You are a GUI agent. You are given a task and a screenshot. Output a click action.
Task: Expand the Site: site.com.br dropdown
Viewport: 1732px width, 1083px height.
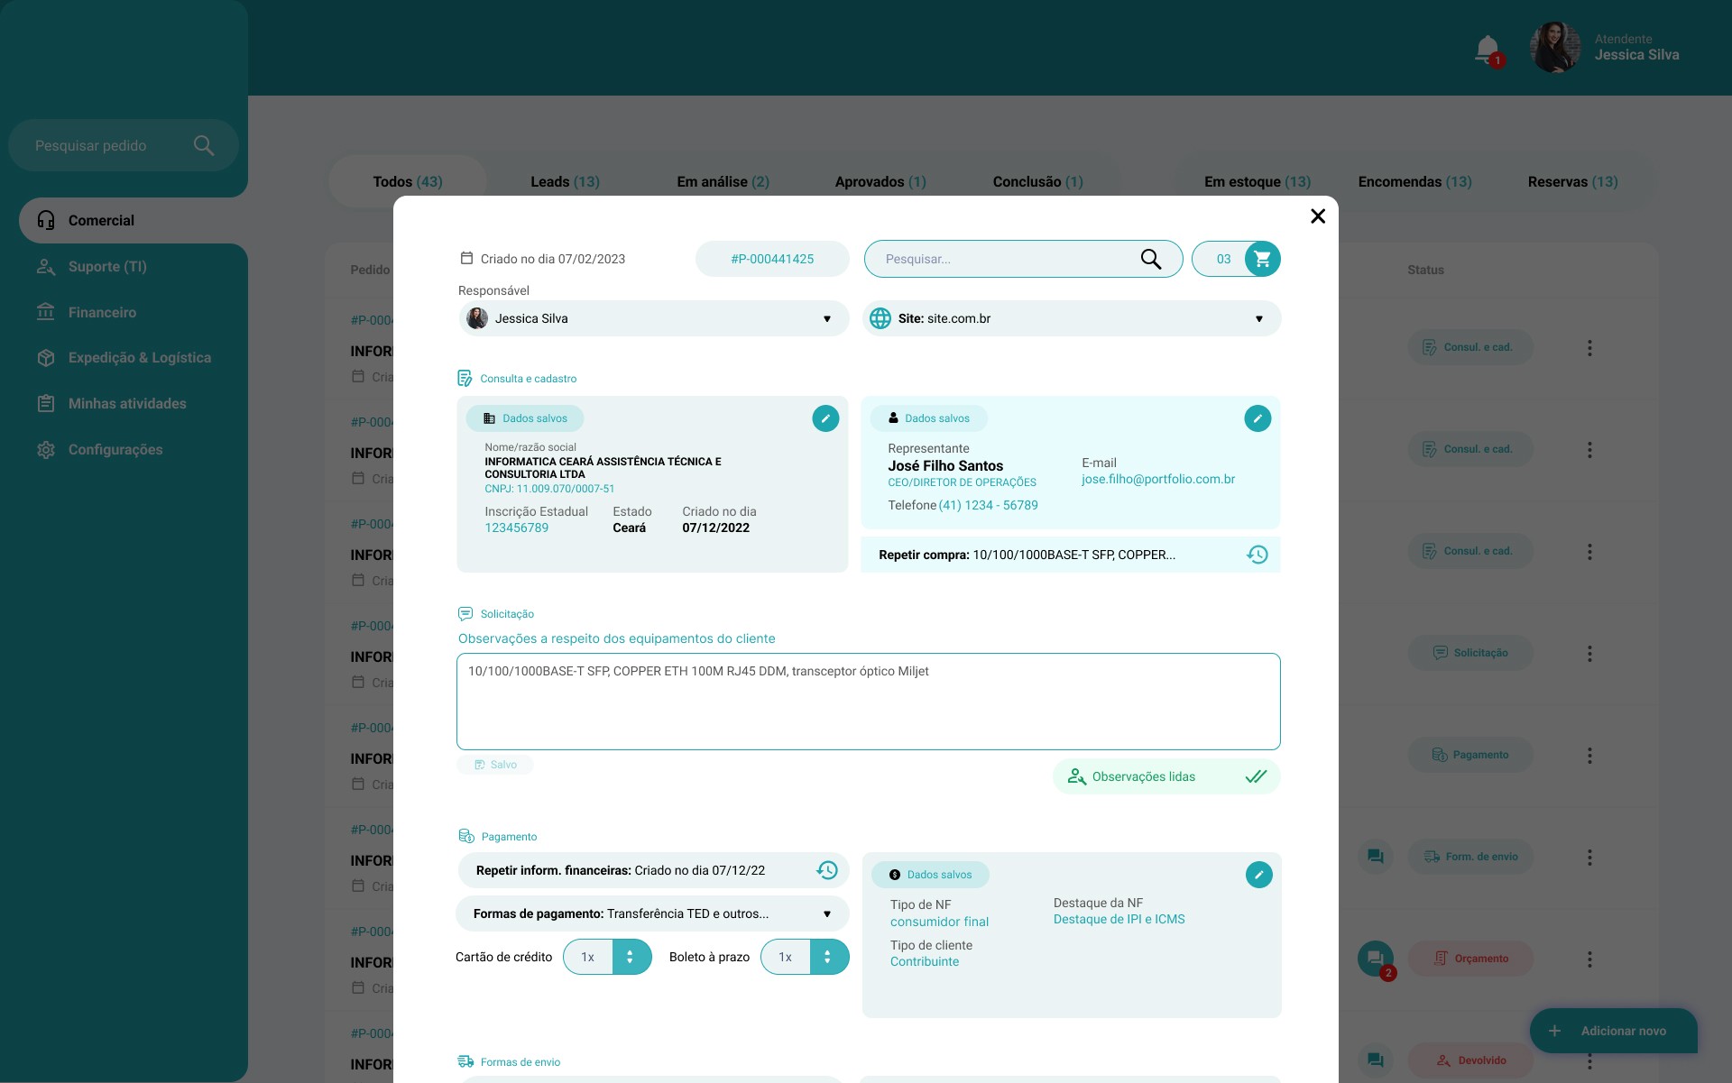[x=1072, y=318]
